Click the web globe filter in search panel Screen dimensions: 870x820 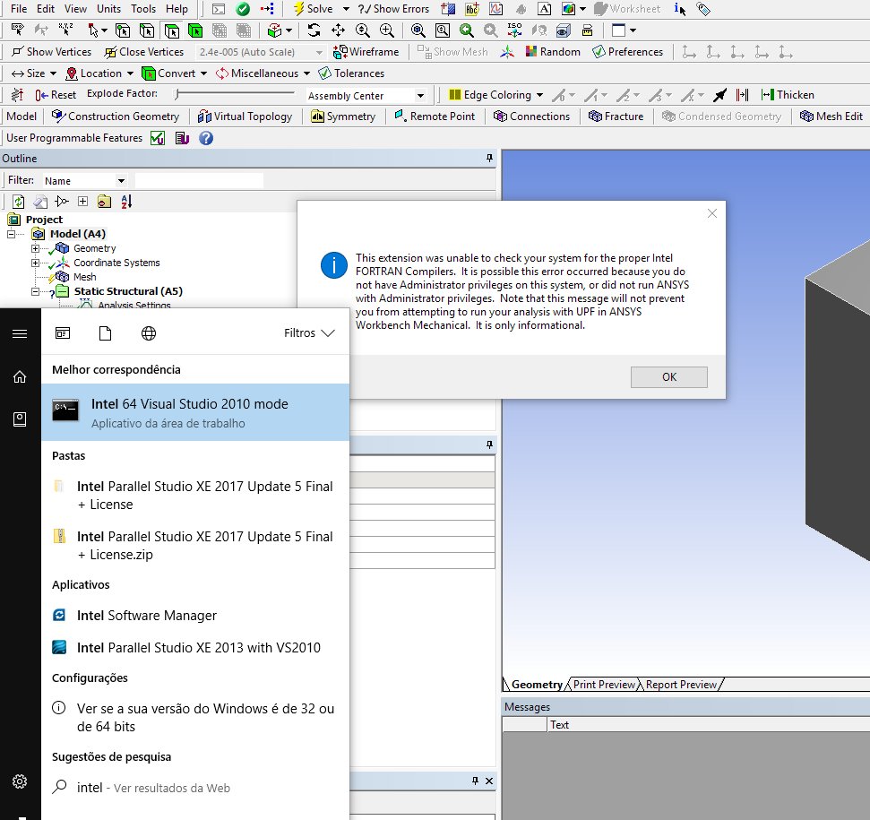click(149, 333)
